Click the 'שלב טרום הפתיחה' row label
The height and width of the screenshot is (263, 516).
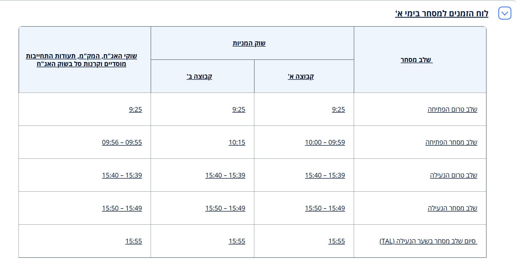click(452, 109)
